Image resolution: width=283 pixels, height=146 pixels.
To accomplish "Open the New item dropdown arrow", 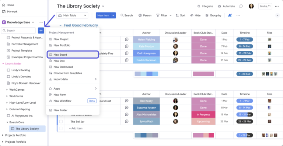I will pos(113,15).
